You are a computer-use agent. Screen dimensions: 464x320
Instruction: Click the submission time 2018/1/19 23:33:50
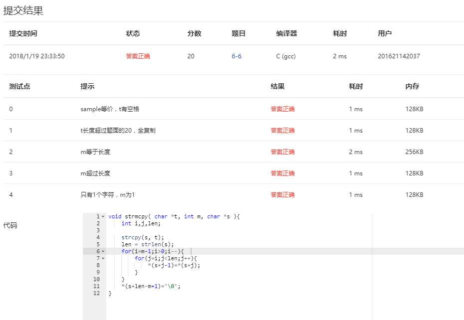tap(37, 56)
